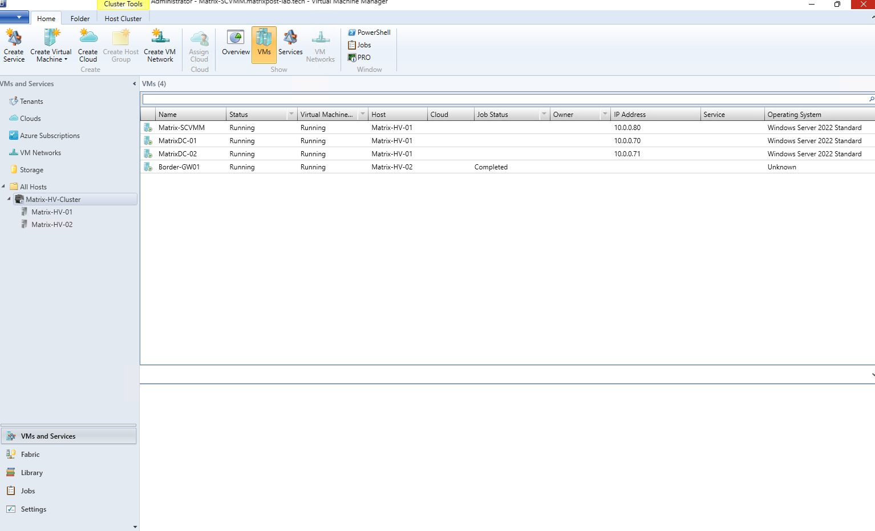Sort by the Cloud column header
This screenshot has height=531, width=875.
(451, 115)
